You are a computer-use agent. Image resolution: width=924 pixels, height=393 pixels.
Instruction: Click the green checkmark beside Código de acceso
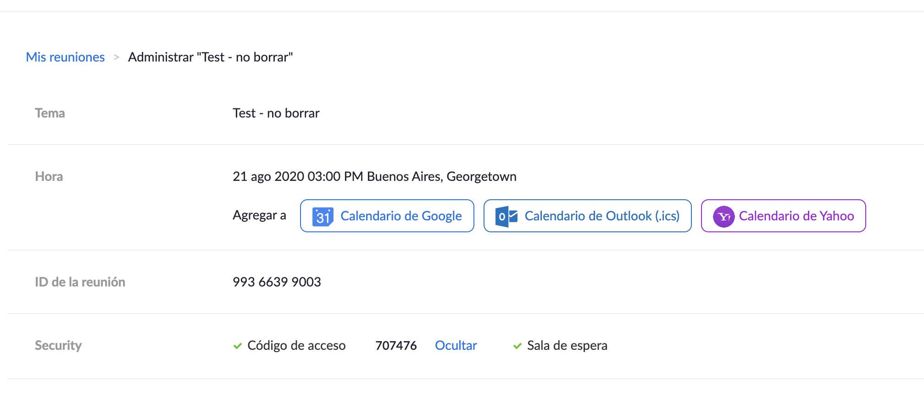coord(238,346)
